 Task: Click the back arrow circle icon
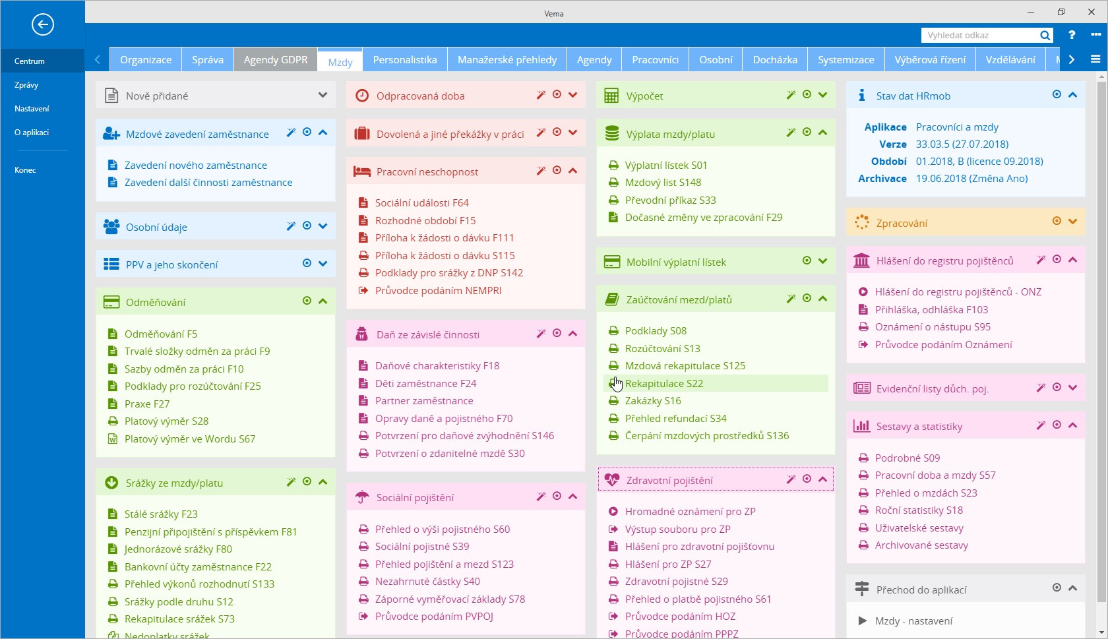[x=42, y=25]
